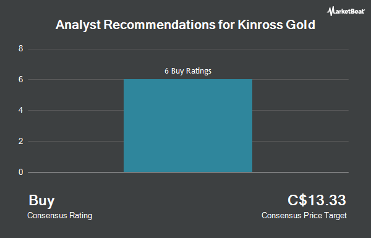Click the 'Beat' text in the logo
The width and height of the screenshot is (371, 238).
click(x=357, y=11)
